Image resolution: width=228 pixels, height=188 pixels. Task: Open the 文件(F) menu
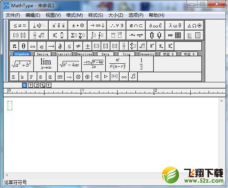[x=13, y=15]
